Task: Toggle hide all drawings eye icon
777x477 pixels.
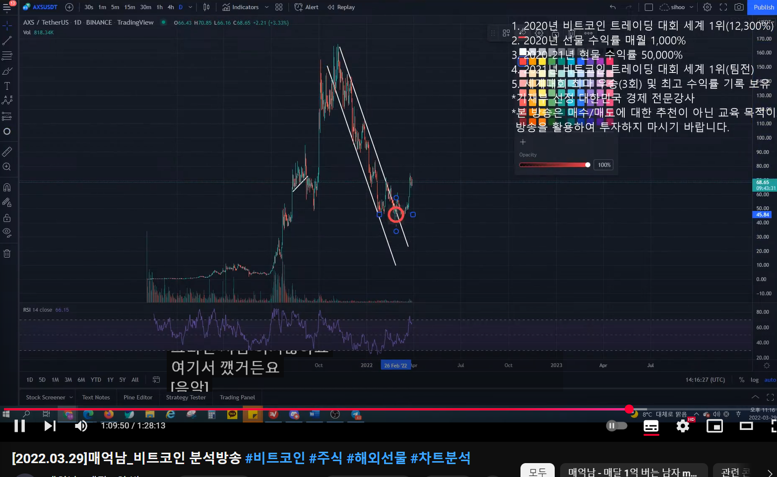Action: pyautogui.click(x=7, y=232)
